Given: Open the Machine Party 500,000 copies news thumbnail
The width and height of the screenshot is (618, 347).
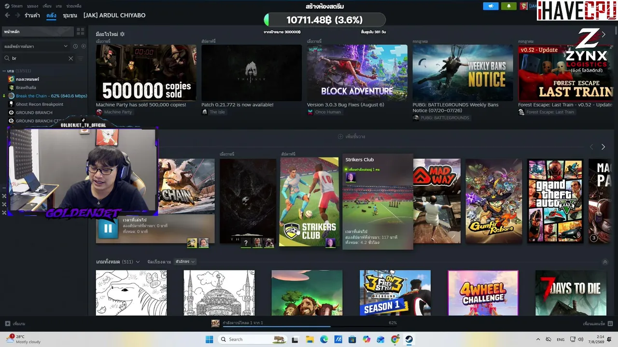Looking at the screenshot, I should [146, 73].
